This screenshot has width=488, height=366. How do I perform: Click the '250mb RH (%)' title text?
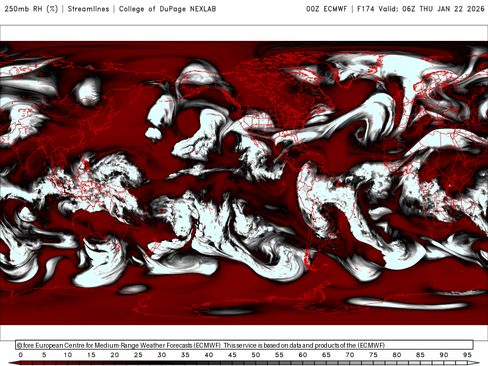(31, 9)
